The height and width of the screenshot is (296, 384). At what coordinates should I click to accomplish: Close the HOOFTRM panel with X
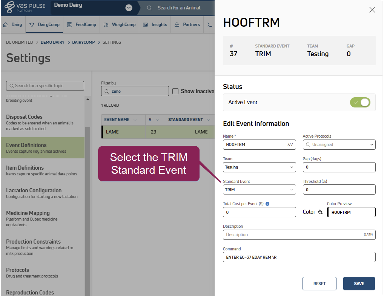coord(372,10)
